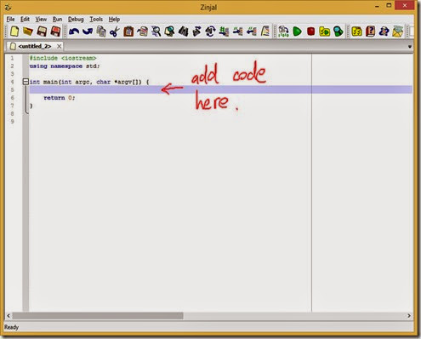Click the horizontal scrollbar left arrow
Viewport: 421px width, 339px height.
coord(9,315)
